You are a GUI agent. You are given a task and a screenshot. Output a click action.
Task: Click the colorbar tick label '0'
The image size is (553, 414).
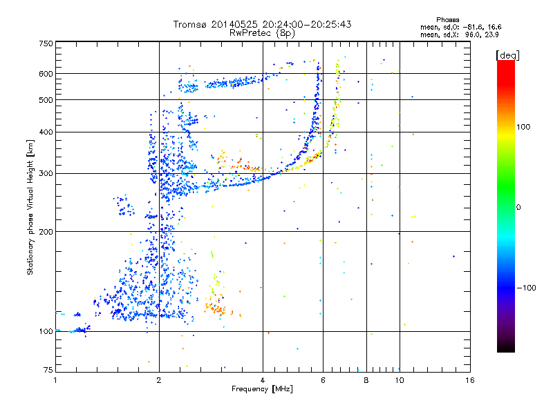point(518,208)
